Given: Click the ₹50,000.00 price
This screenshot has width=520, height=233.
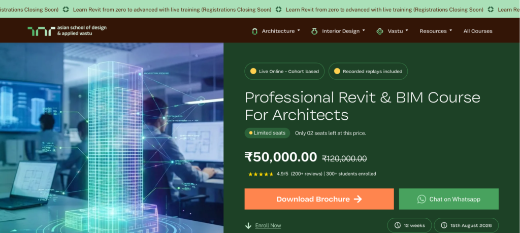Looking at the screenshot, I should tap(280, 157).
